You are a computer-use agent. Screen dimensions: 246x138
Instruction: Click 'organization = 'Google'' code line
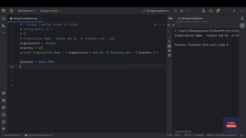point(38,43)
